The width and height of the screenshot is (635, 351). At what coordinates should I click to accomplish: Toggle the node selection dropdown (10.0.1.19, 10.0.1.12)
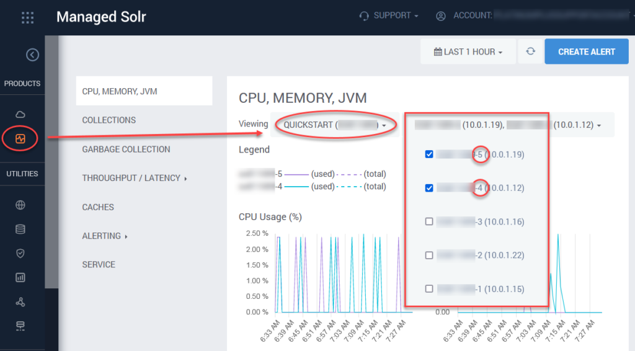pos(508,125)
